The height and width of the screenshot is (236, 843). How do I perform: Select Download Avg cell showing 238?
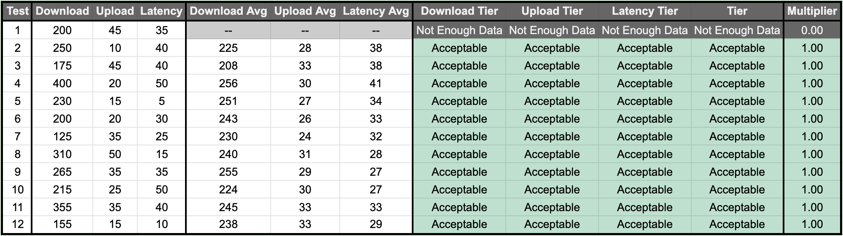228,224
